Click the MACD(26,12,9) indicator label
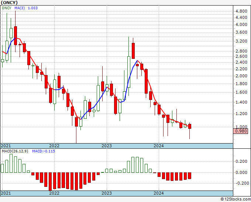The height and width of the screenshot is (202, 251). 15,151
